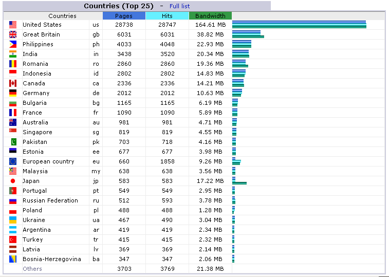This screenshot has width=389, height=277.
Task: Click the Bosnia-Herzegovina flag icon
Action: coord(13,259)
